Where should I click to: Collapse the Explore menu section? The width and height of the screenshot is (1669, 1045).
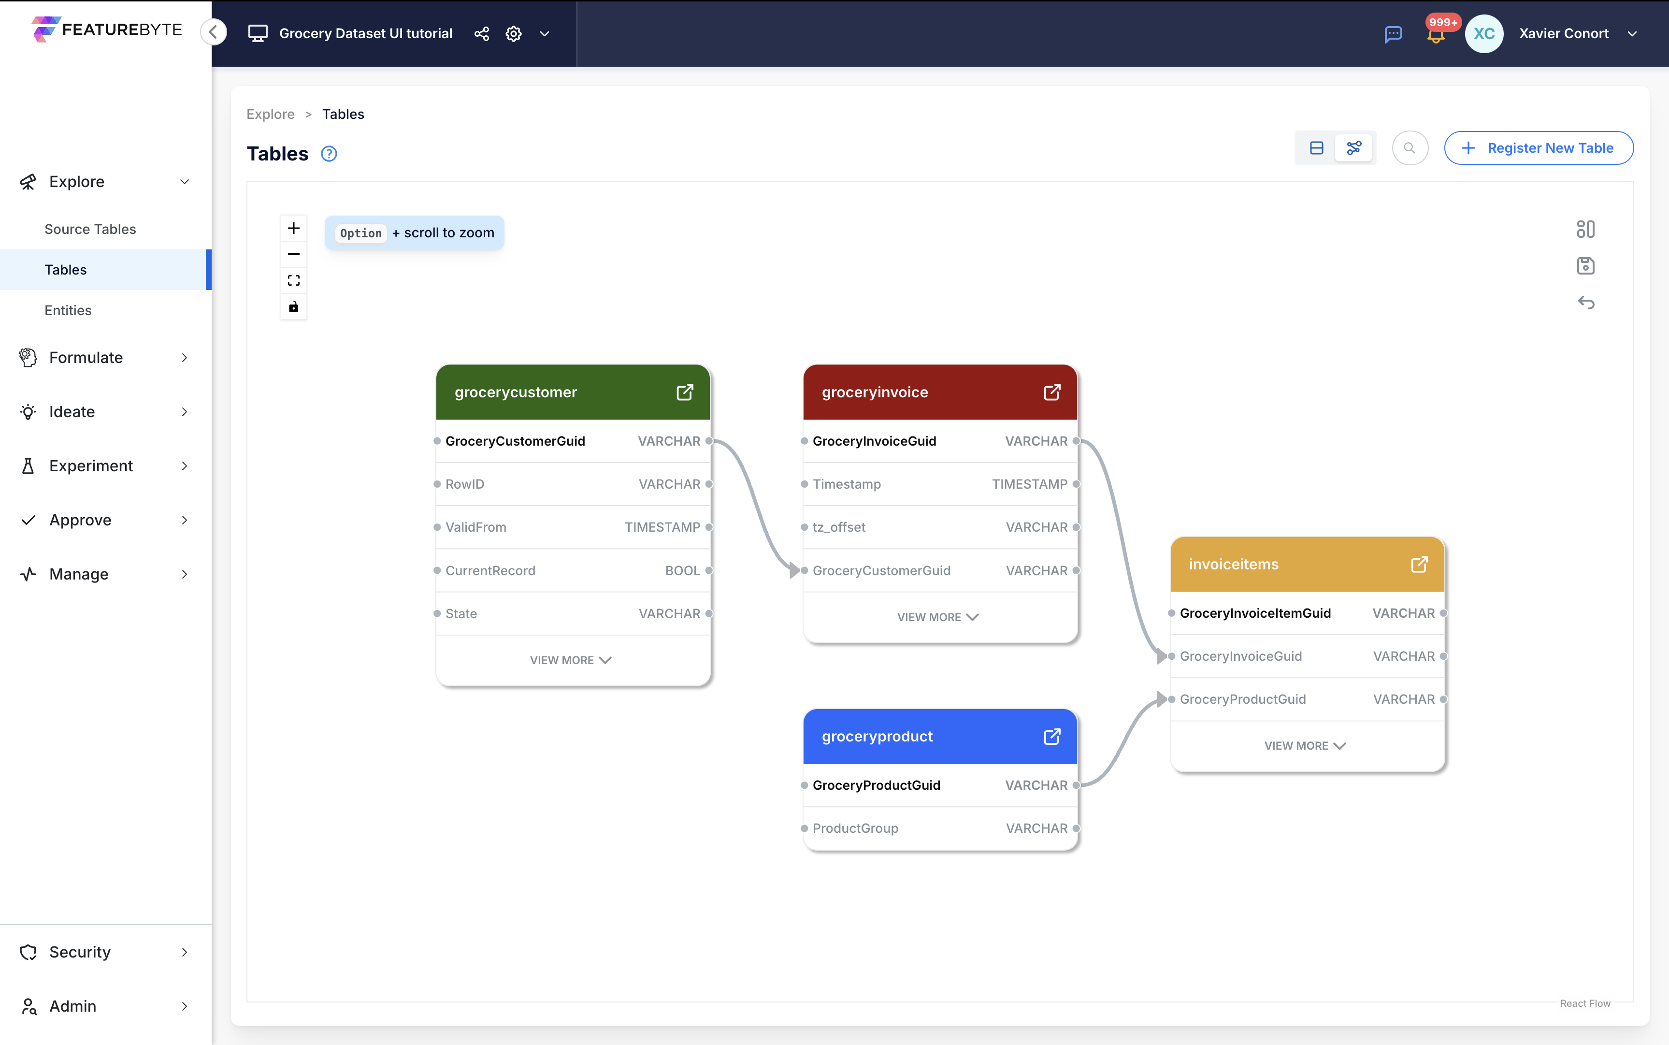tap(105, 182)
